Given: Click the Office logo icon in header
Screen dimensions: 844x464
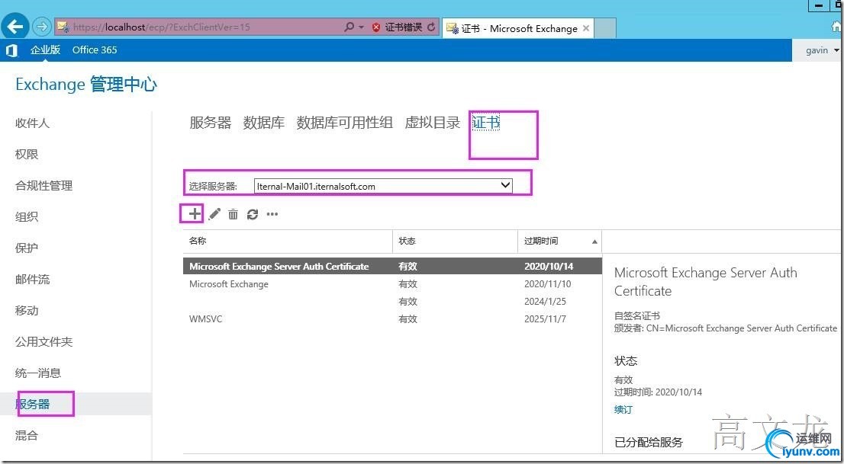Looking at the screenshot, I should click(x=11, y=50).
